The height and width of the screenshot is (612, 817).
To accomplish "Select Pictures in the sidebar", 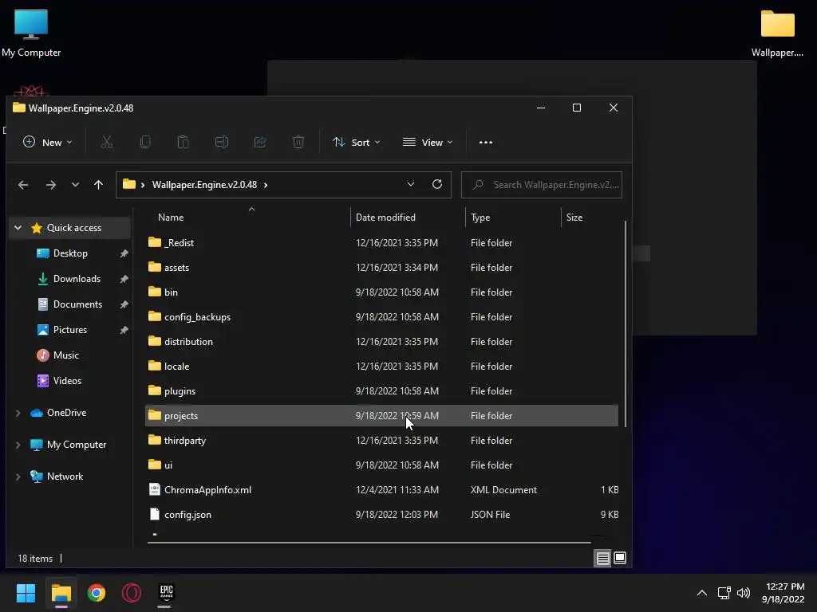I will click(70, 330).
